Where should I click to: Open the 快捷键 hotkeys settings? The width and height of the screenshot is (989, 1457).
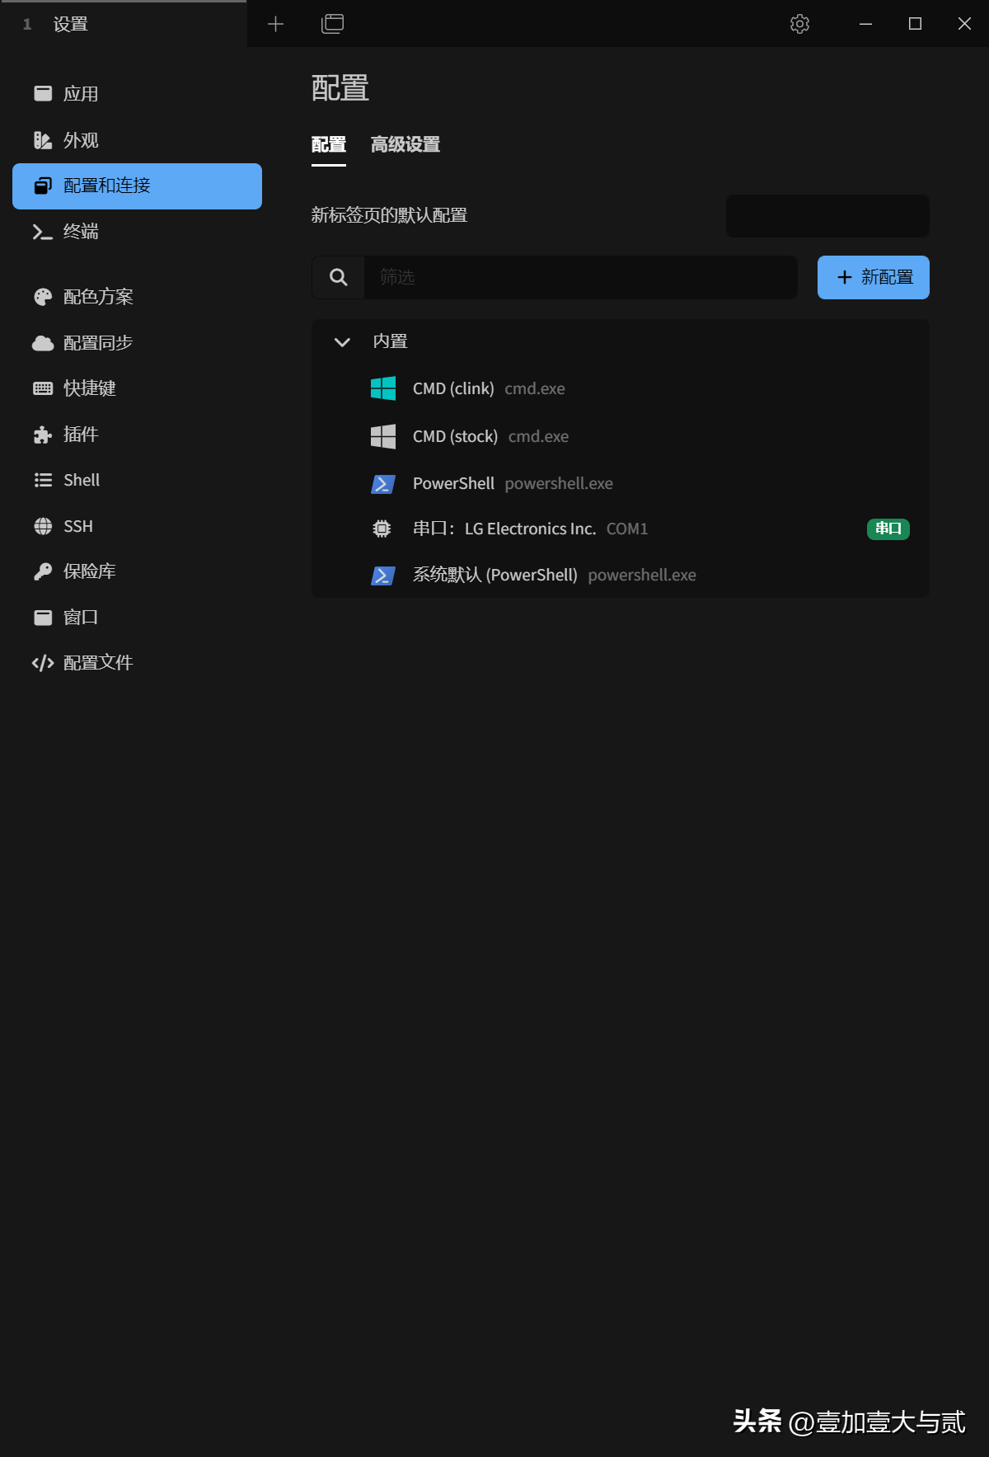pyautogui.click(x=137, y=388)
